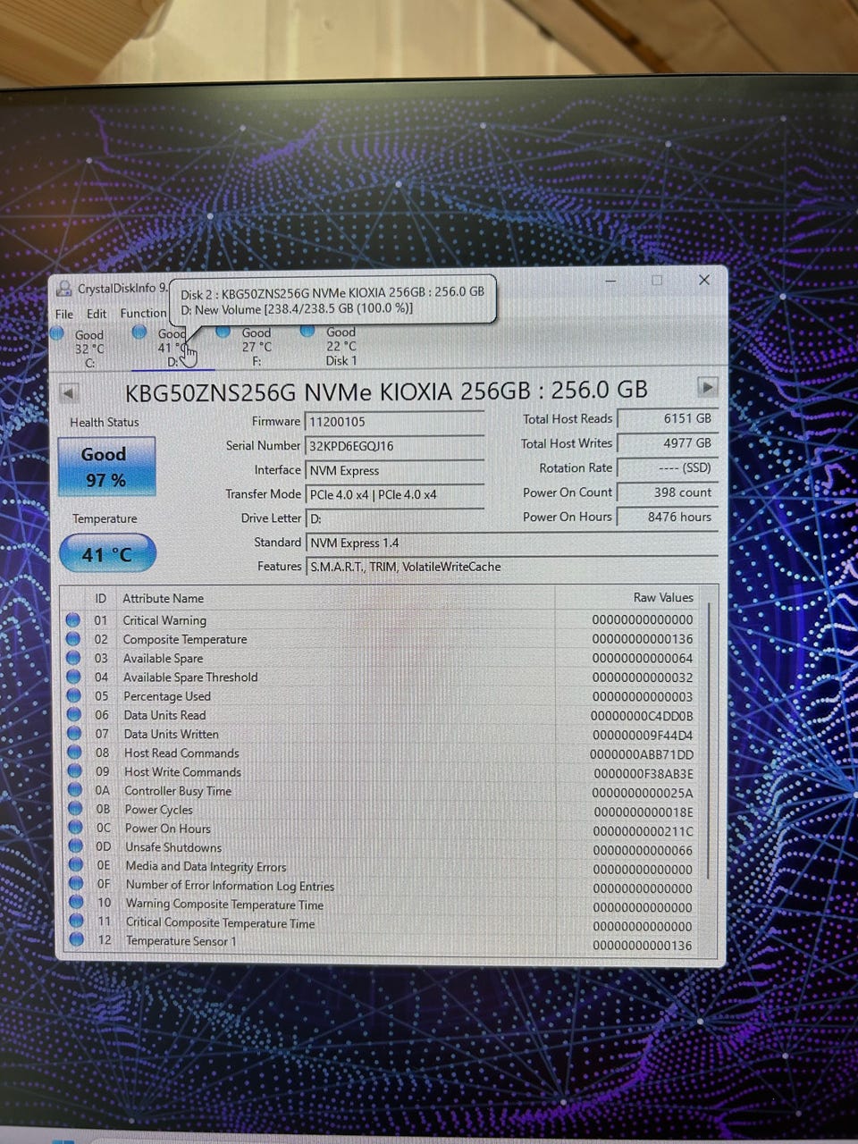Open the File menu
858x1144 pixels.
(x=64, y=314)
